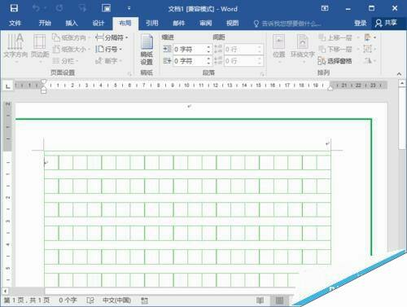407x307 pixels.
Task: Launch the 段落 paragraph dialog launcher
Action: [x=262, y=73]
